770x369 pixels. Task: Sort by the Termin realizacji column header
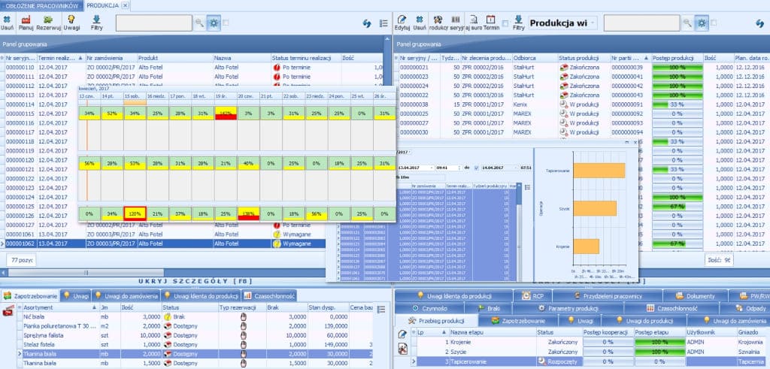61,58
